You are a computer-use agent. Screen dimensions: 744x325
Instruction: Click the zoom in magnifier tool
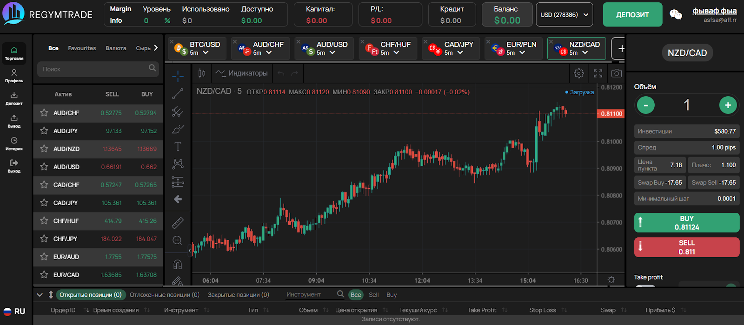click(x=177, y=240)
